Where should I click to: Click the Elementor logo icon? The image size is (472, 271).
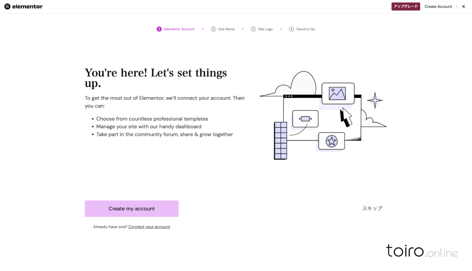[x=7, y=6]
